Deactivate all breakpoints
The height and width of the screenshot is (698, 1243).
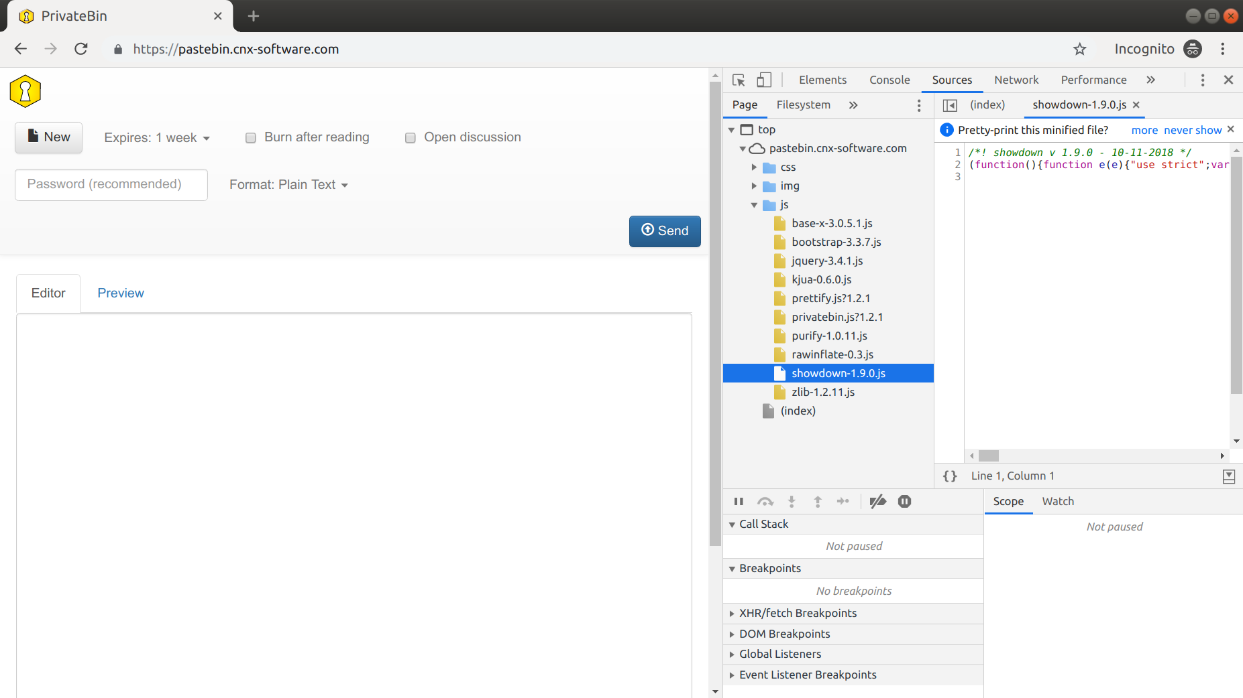(x=877, y=501)
